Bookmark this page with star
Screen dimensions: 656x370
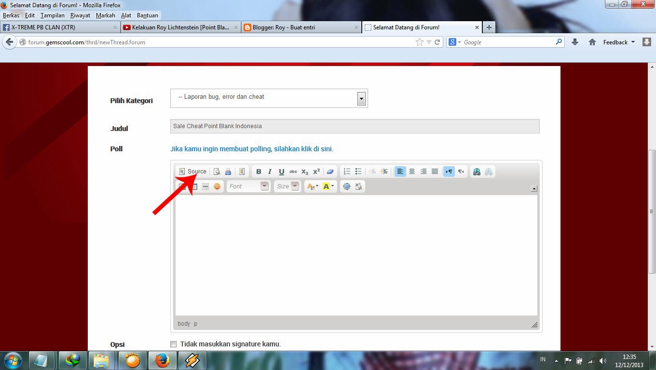(x=420, y=42)
